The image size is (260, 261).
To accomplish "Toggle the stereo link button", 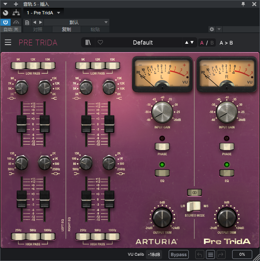I will pyautogui.click(x=194, y=193).
